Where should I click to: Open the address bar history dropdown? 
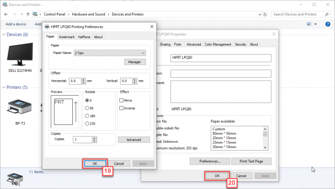(x=260, y=14)
